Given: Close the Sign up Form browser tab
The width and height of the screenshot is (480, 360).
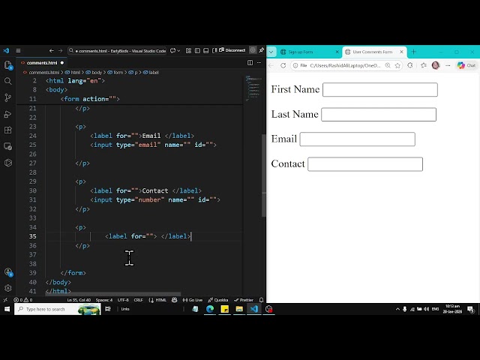Looking at the screenshot, I should click(x=337, y=52).
